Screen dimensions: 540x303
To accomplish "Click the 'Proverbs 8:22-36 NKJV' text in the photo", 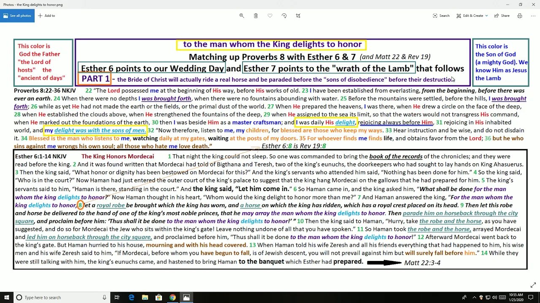I will (x=45, y=90).
